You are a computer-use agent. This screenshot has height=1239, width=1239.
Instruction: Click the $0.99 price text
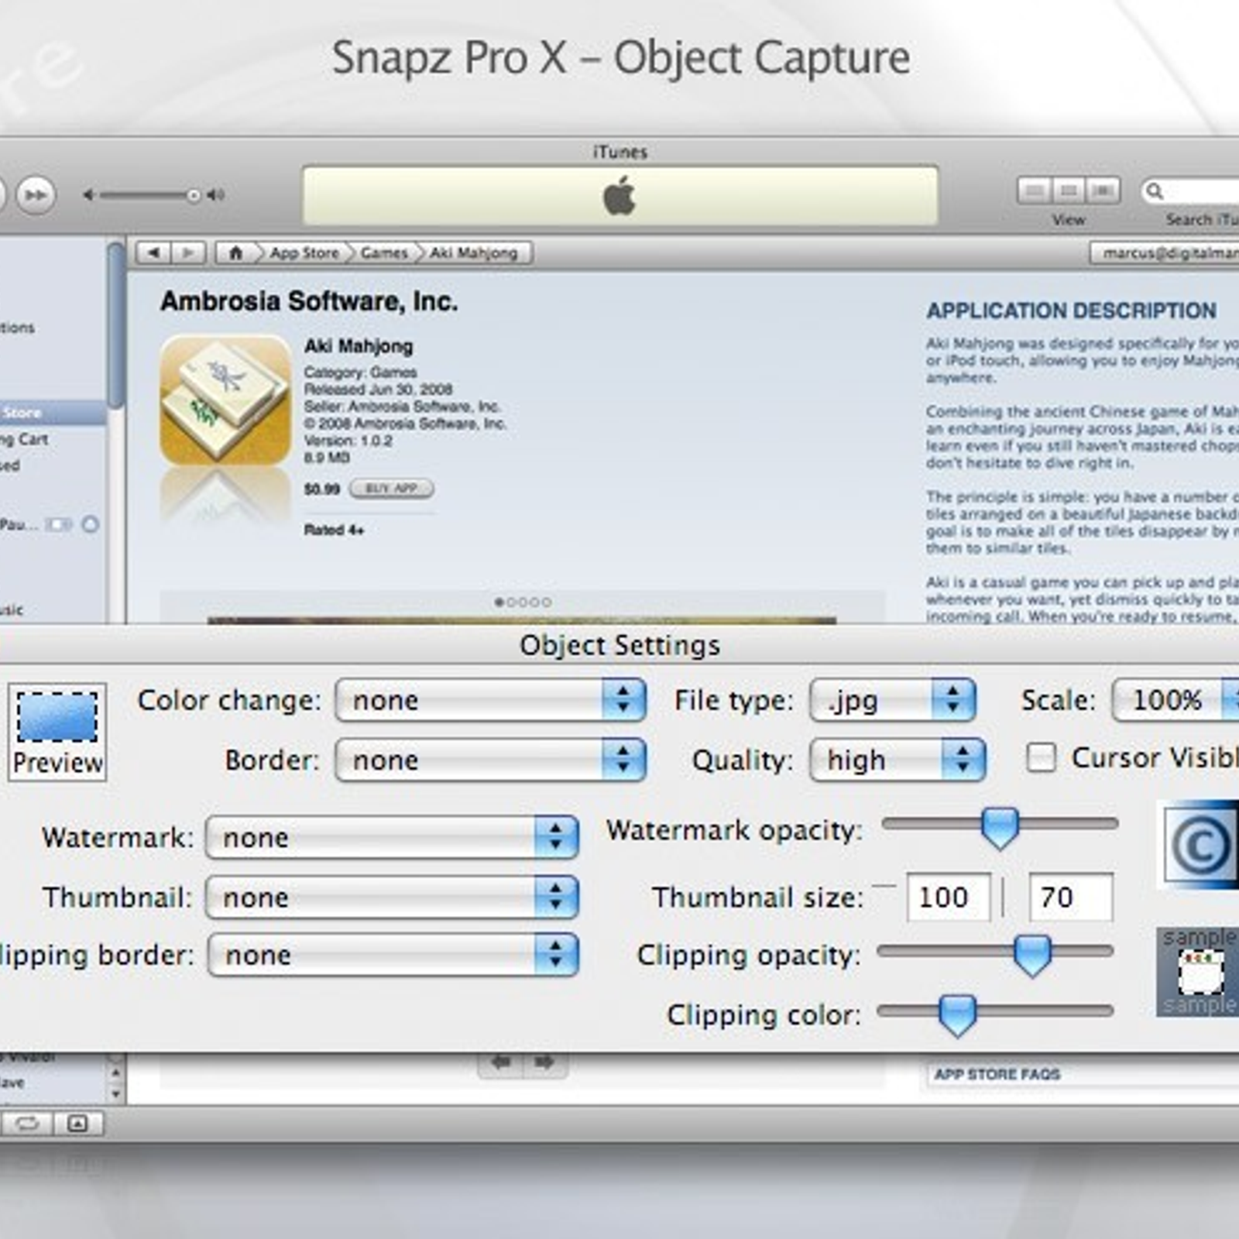coord(322,489)
